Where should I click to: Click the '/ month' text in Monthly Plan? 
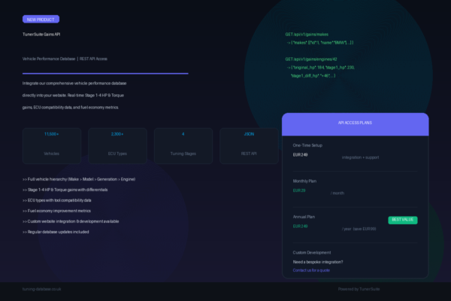click(x=337, y=193)
